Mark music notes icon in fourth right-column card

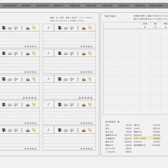[72, 105]
